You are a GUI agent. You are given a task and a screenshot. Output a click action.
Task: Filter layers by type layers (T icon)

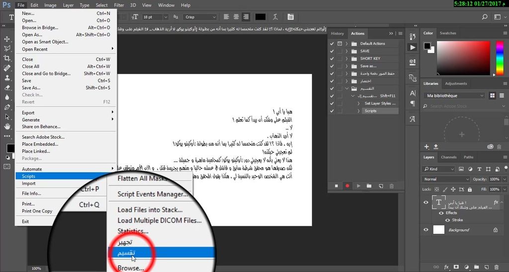coord(479,169)
